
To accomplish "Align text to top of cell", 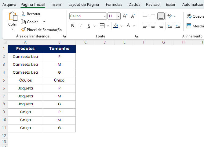I will pos(145,16).
